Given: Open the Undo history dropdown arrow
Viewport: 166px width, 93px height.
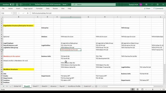Looking at the screenshot, I should pos(23,5).
